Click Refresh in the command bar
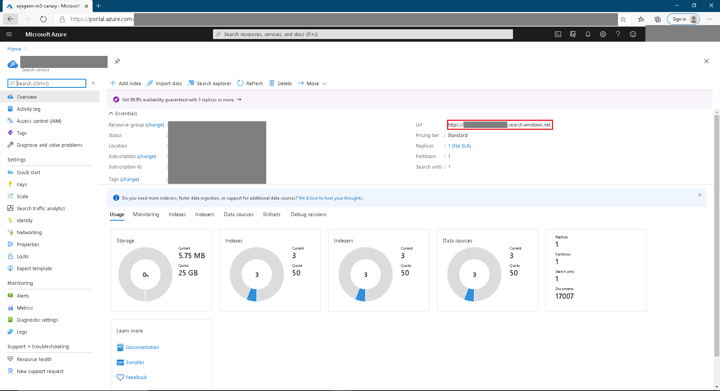Image resolution: width=720 pixels, height=391 pixels. tap(250, 83)
